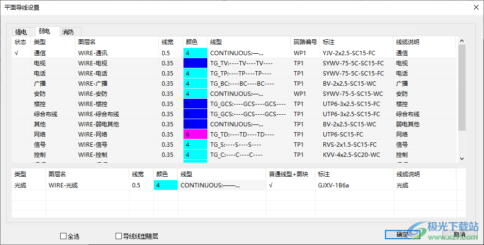Toggle the 普通线型+图块 checkmark for 光缆
The height and width of the screenshot is (245, 484).
(271, 185)
